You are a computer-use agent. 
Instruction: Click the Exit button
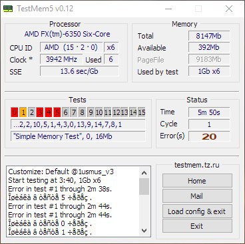[197, 226]
